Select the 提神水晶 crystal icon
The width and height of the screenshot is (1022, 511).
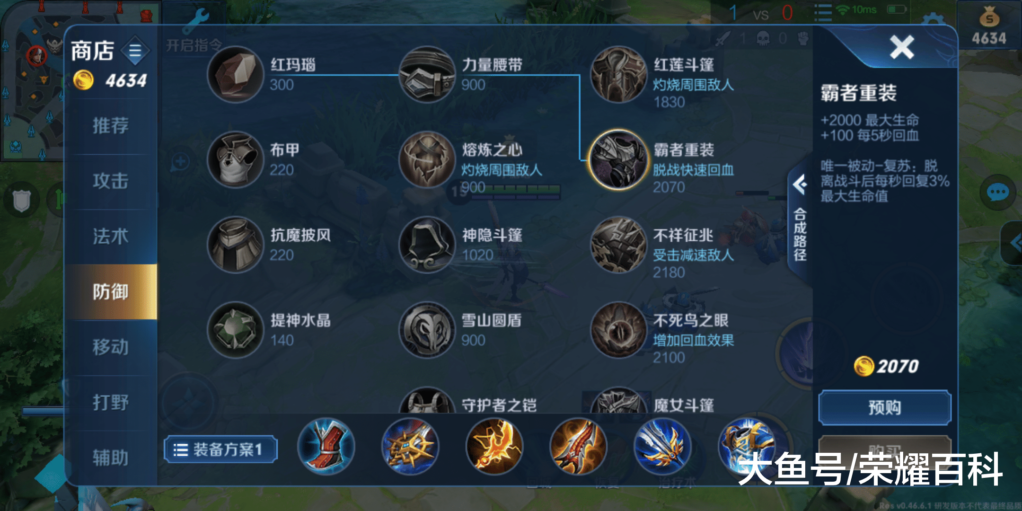(x=235, y=330)
